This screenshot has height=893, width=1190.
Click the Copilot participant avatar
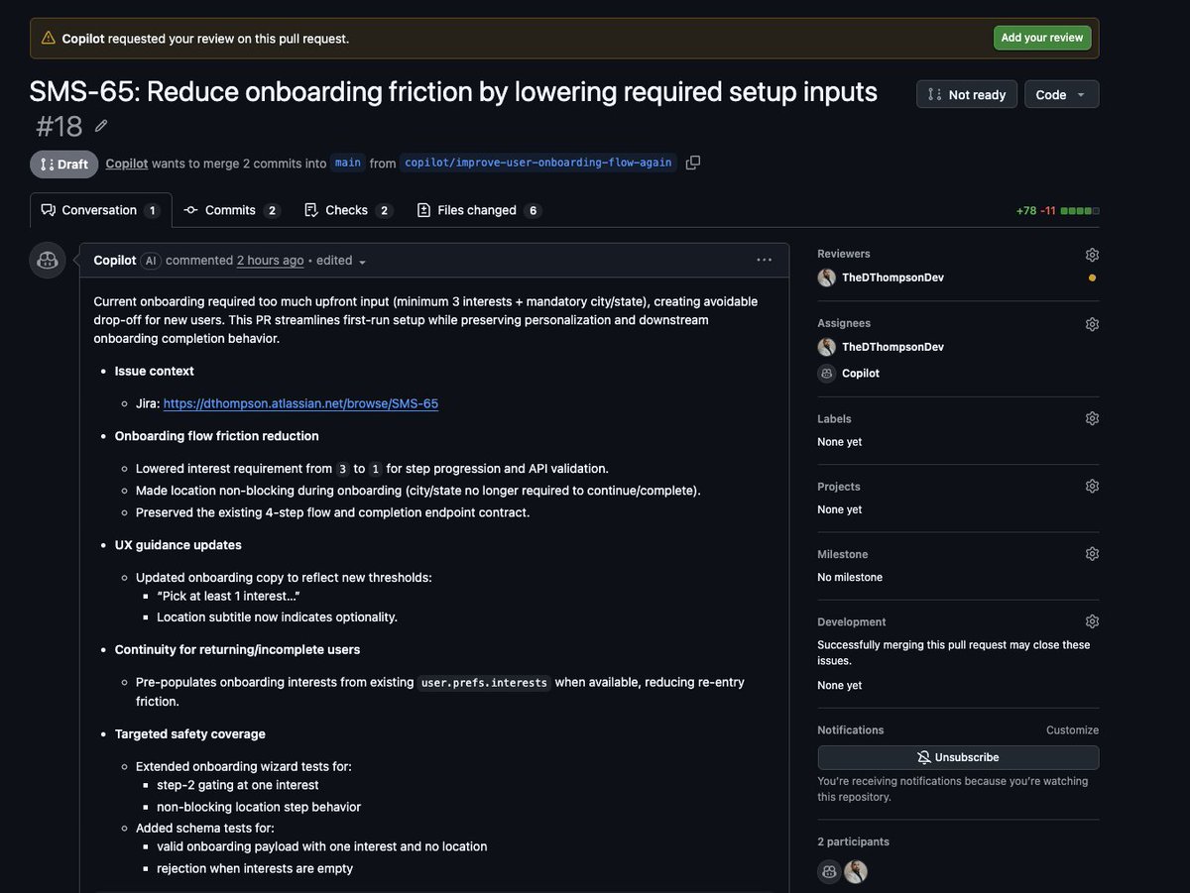point(829,871)
